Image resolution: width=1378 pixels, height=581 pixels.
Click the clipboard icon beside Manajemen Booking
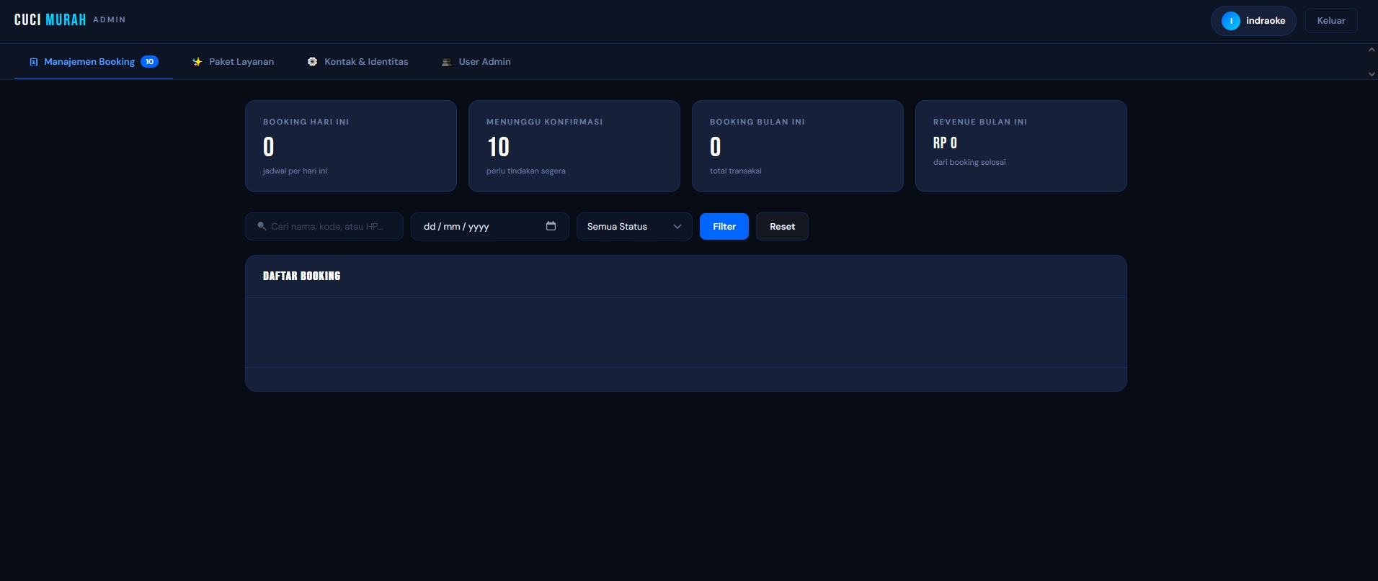click(33, 62)
